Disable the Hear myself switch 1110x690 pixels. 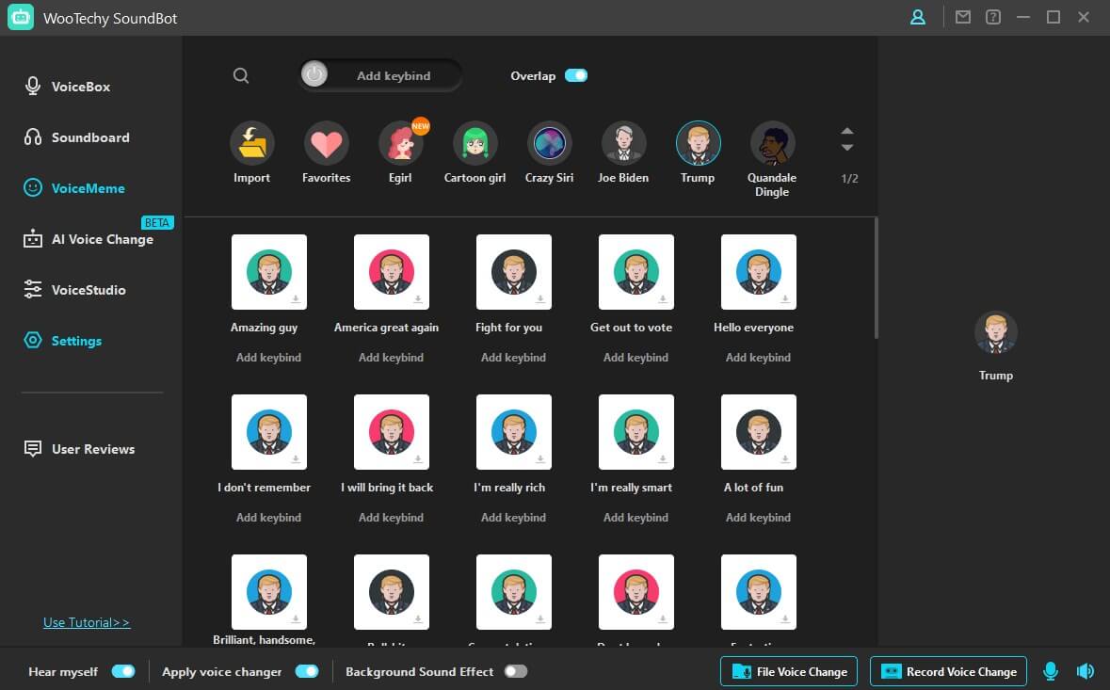(x=123, y=671)
